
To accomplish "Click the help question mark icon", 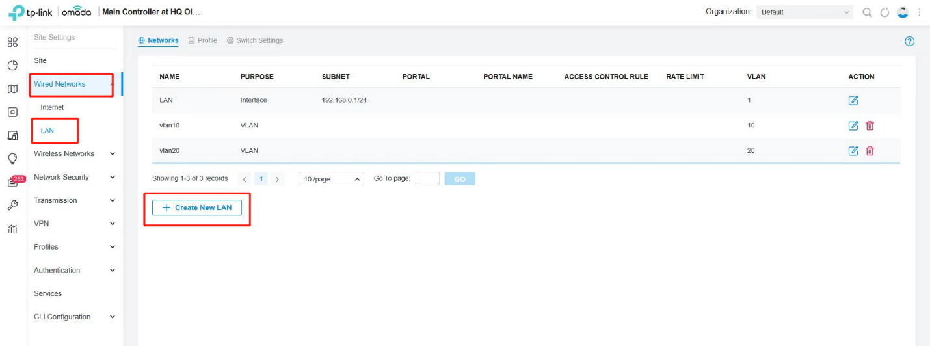I will tap(910, 41).
